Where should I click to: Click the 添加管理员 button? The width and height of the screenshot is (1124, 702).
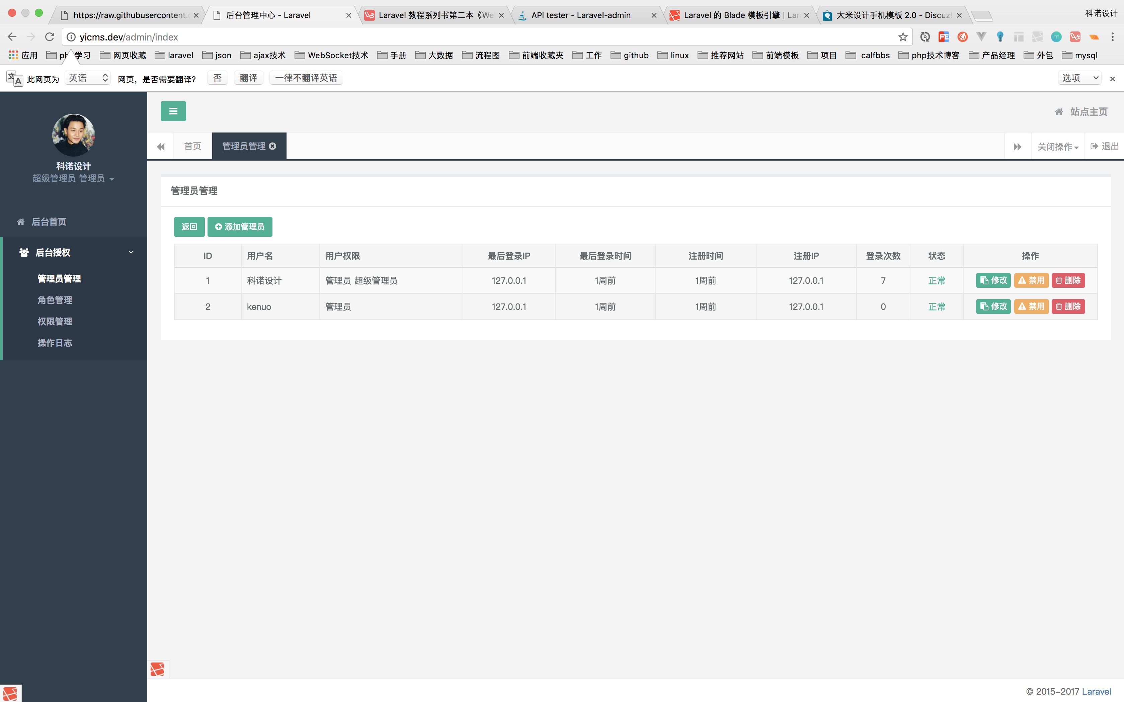point(240,227)
